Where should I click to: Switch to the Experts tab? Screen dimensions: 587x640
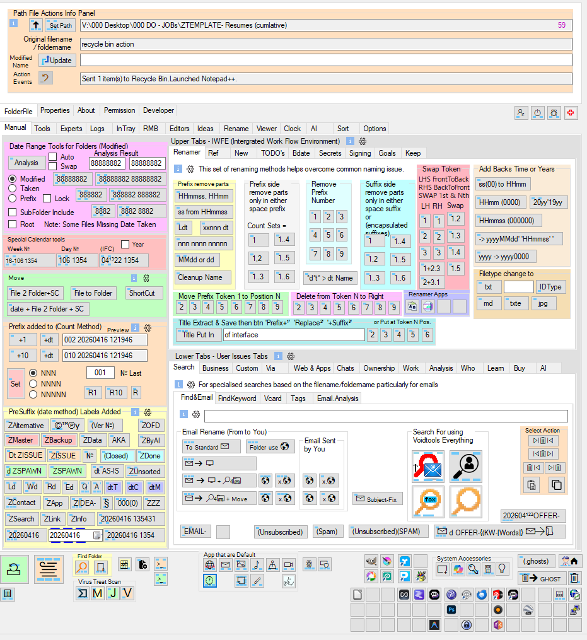(71, 129)
